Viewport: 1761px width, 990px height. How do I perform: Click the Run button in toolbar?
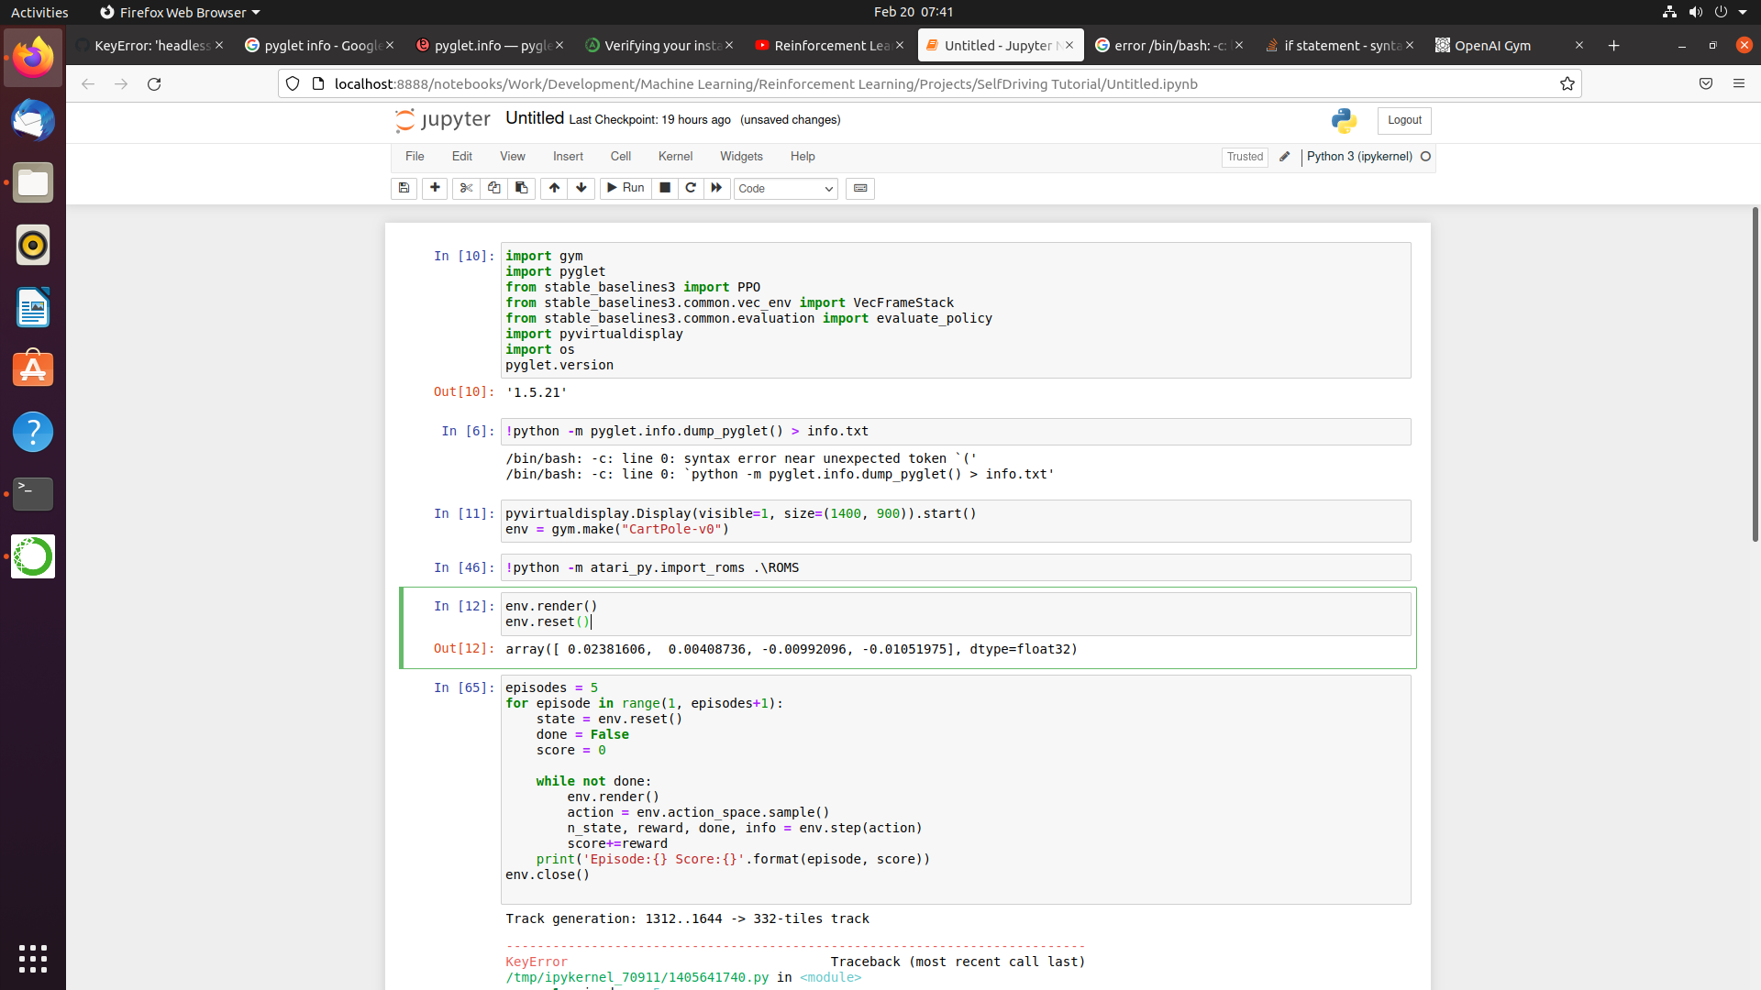[x=625, y=188]
